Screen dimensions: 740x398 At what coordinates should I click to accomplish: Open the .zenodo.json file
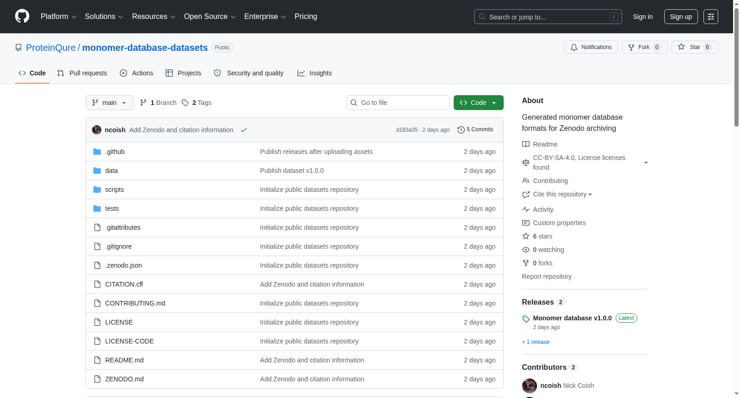pos(123,265)
